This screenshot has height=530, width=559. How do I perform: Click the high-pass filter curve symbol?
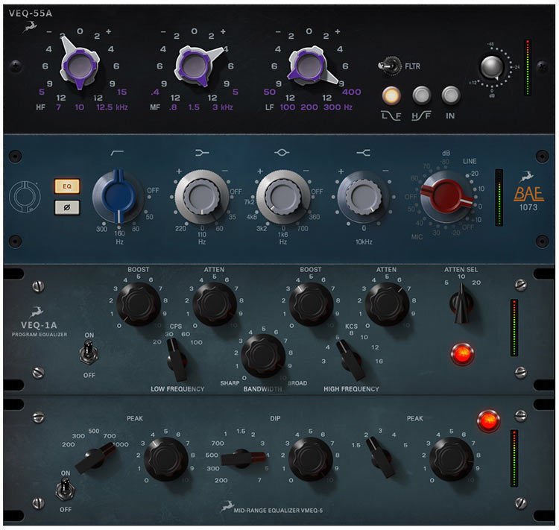pos(117,153)
